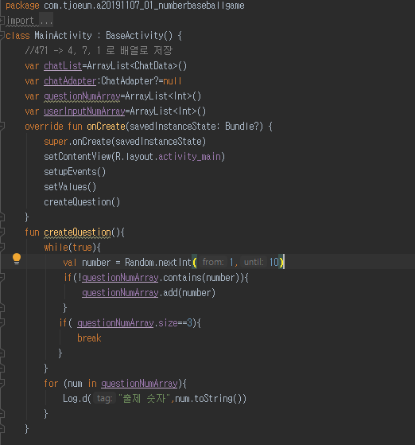
Task: Click the yellow lightbulb quick-fix icon
Action: [x=17, y=259]
